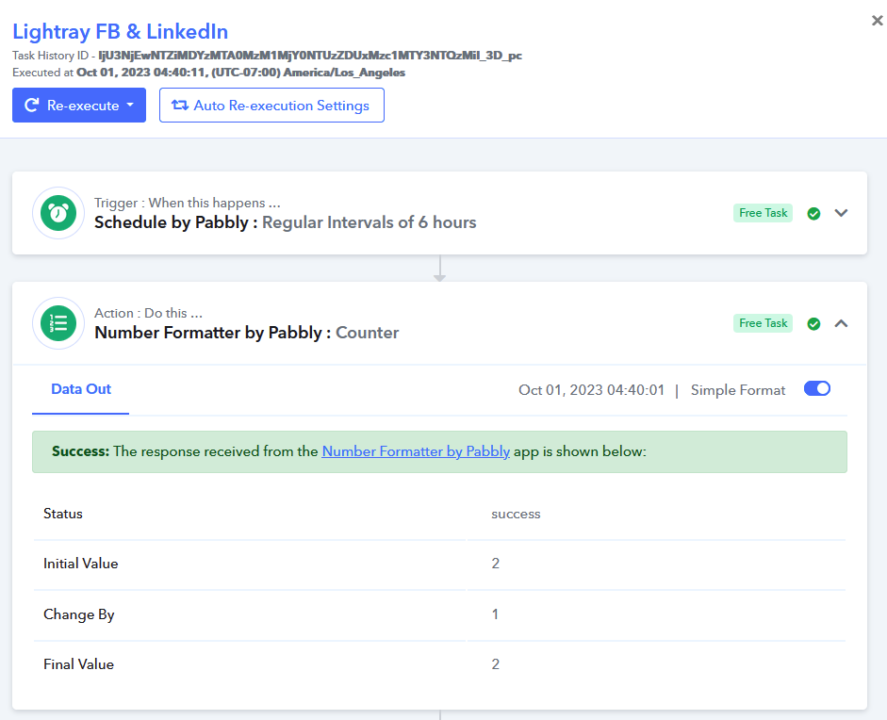Collapse the Number Formatter action step
Screen dimensions: 887x720
point(841,323)
